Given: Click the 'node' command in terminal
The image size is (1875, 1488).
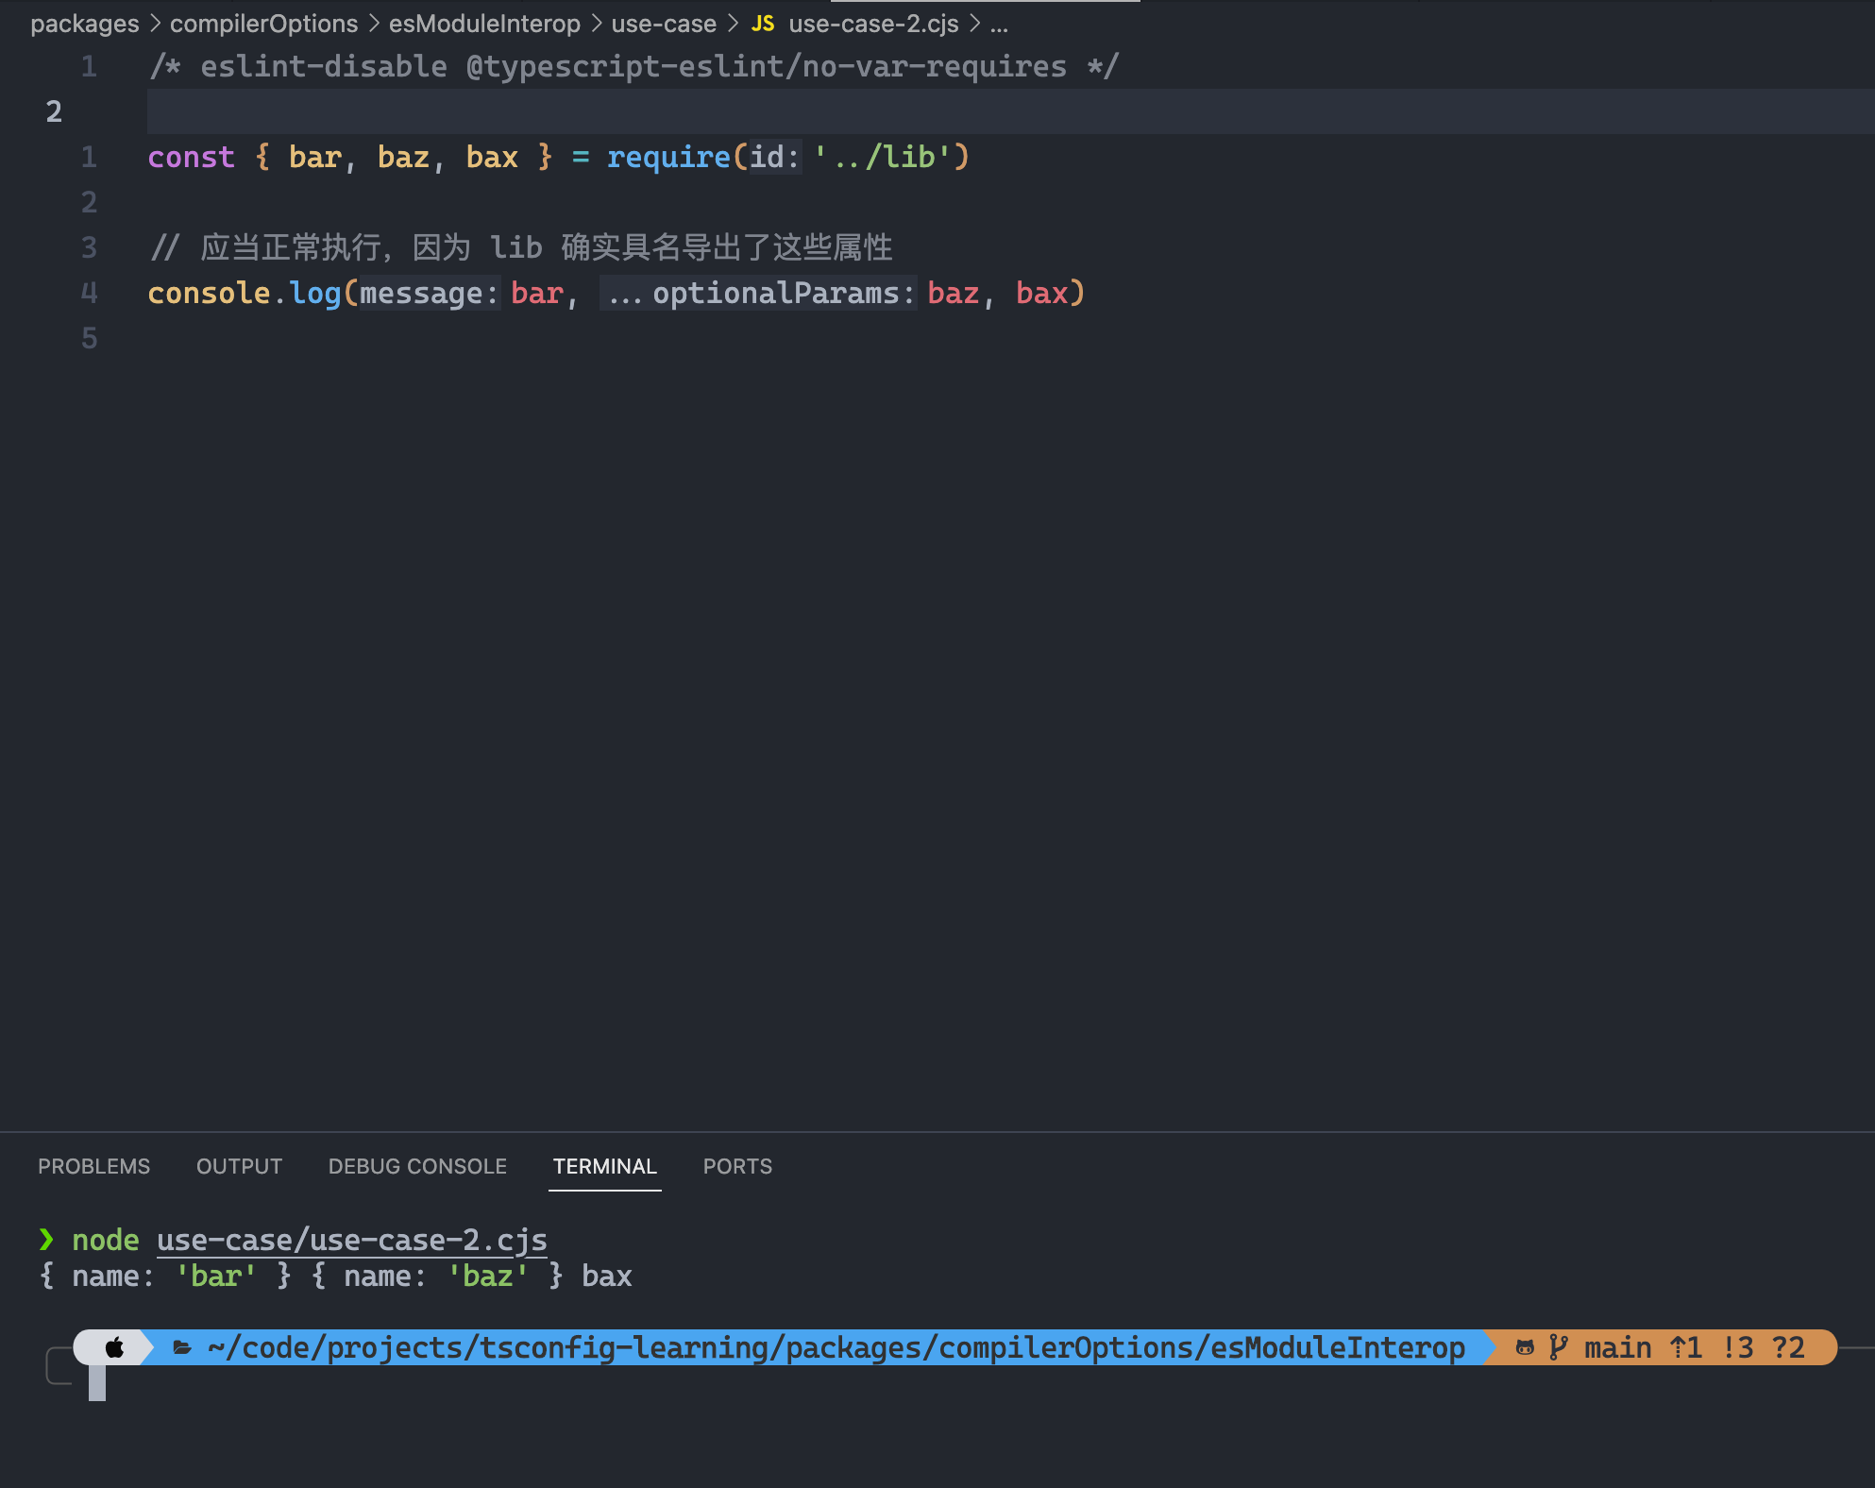Looking at the screenshot, I should pos(106,1240).
